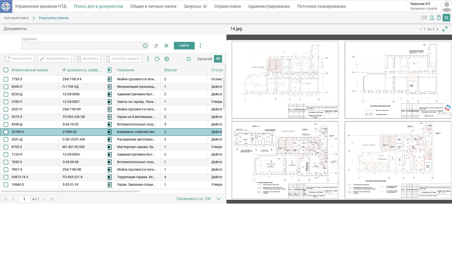This screenshot has width=452, height=254.
Task: Open more options next to Найти button
Action: [200, 46]
